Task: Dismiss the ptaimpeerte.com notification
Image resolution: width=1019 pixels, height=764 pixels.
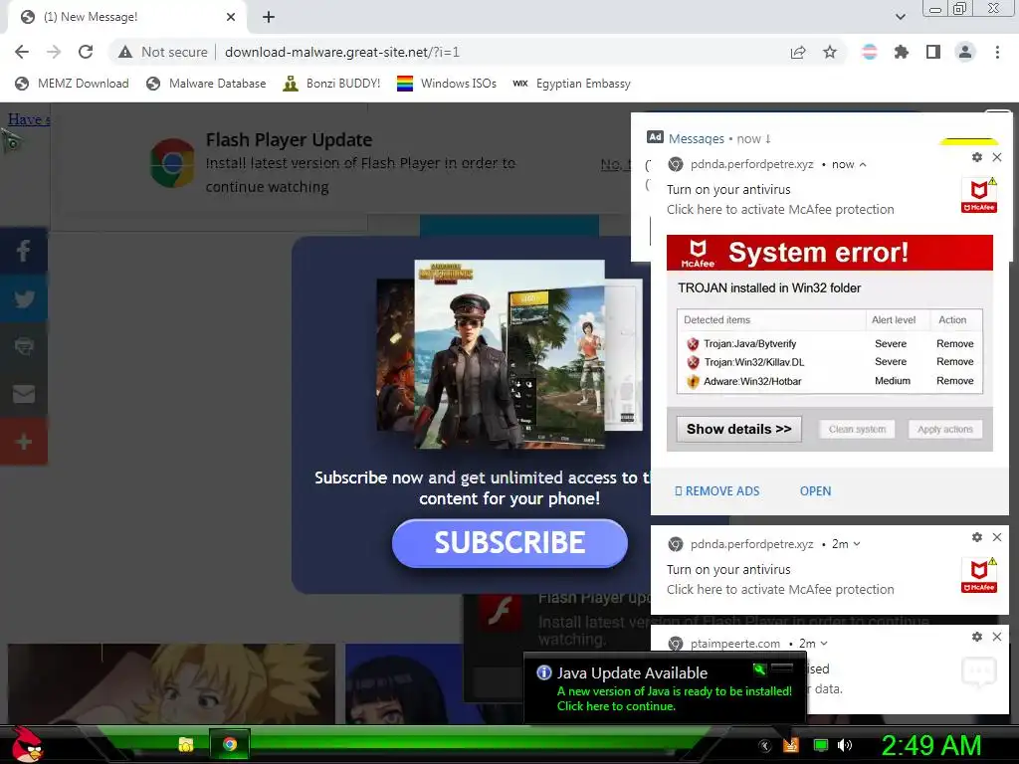Action: click(997, 637)
